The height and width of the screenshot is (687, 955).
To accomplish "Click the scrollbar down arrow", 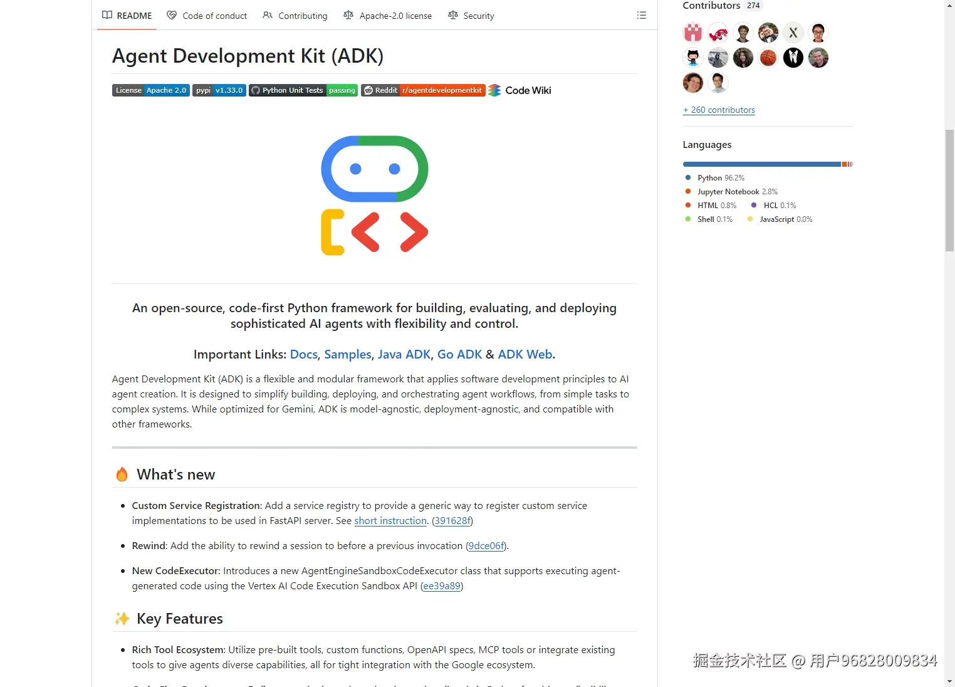I will click(949, 681).
